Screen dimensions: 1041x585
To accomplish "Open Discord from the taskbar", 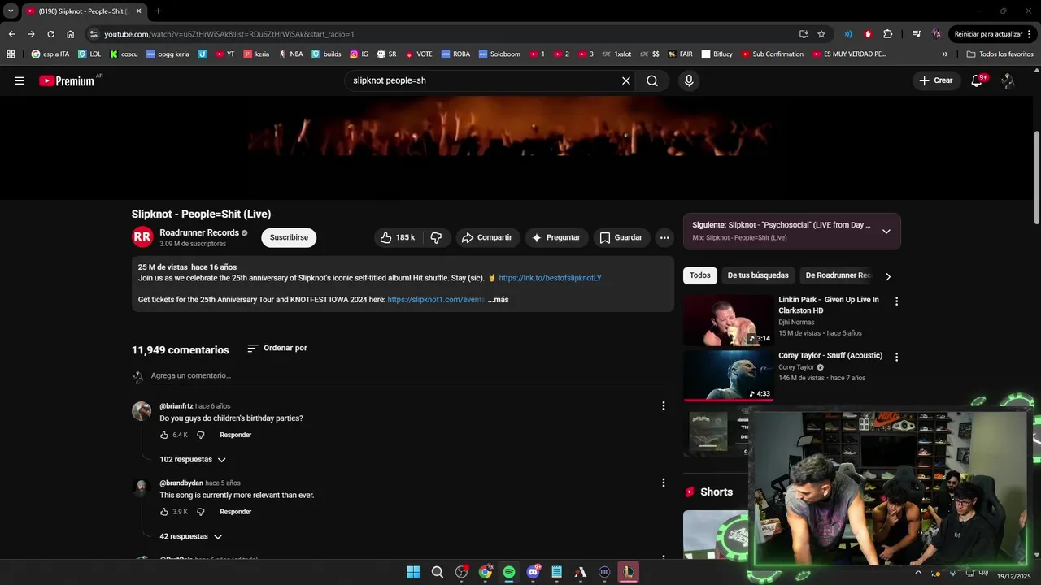I will pyautogui.click(x=533, y=572).
